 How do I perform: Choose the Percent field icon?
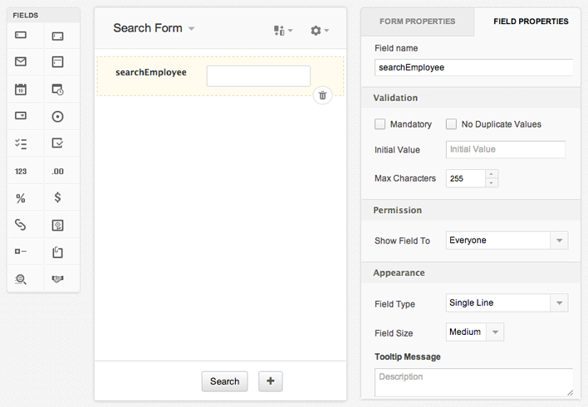click(21, 198)
